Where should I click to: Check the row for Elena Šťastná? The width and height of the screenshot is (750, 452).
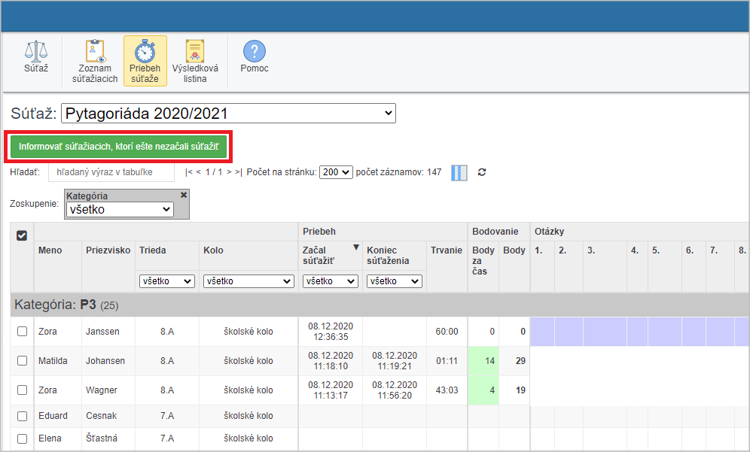[x=22, y=438]
